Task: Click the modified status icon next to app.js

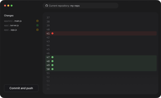Action: (37, 30)
